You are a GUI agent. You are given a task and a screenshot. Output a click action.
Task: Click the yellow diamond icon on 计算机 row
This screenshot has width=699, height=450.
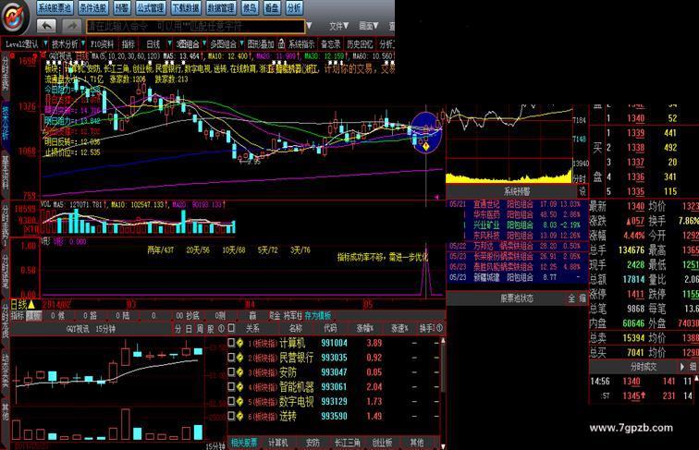(x=239, y=343)
